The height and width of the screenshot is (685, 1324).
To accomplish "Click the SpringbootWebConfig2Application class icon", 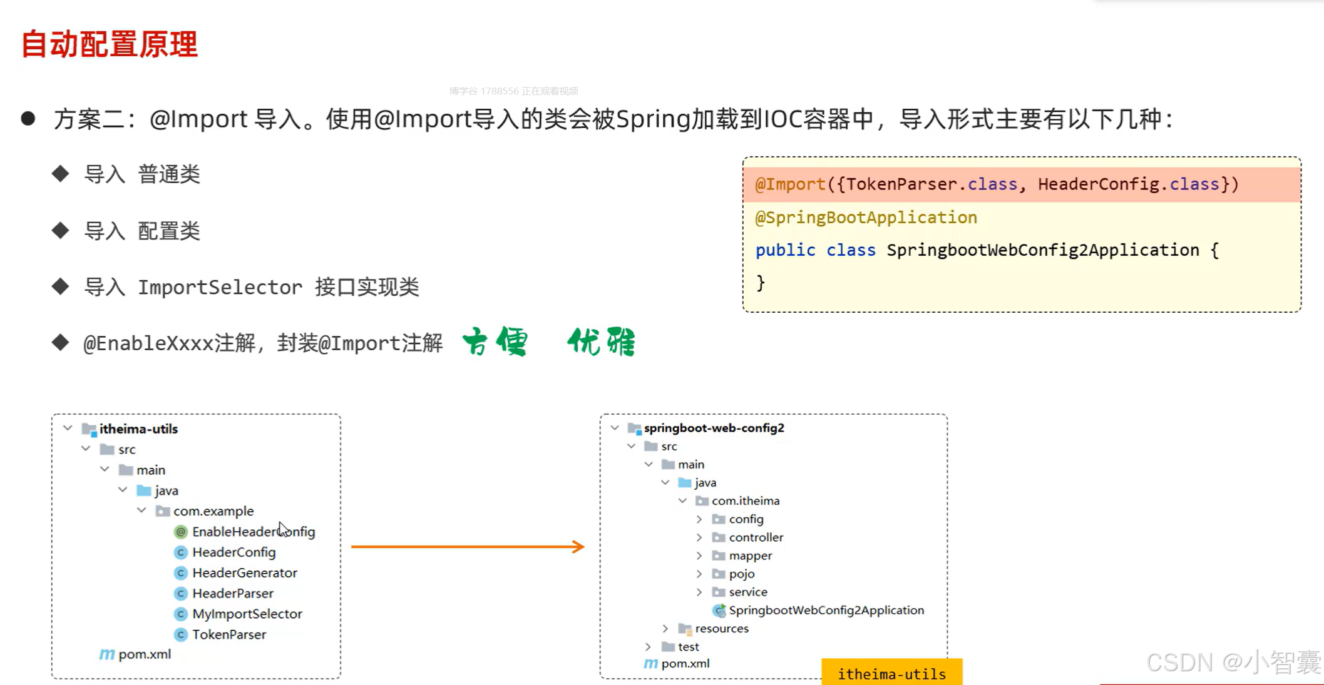I will coord(719,611).
